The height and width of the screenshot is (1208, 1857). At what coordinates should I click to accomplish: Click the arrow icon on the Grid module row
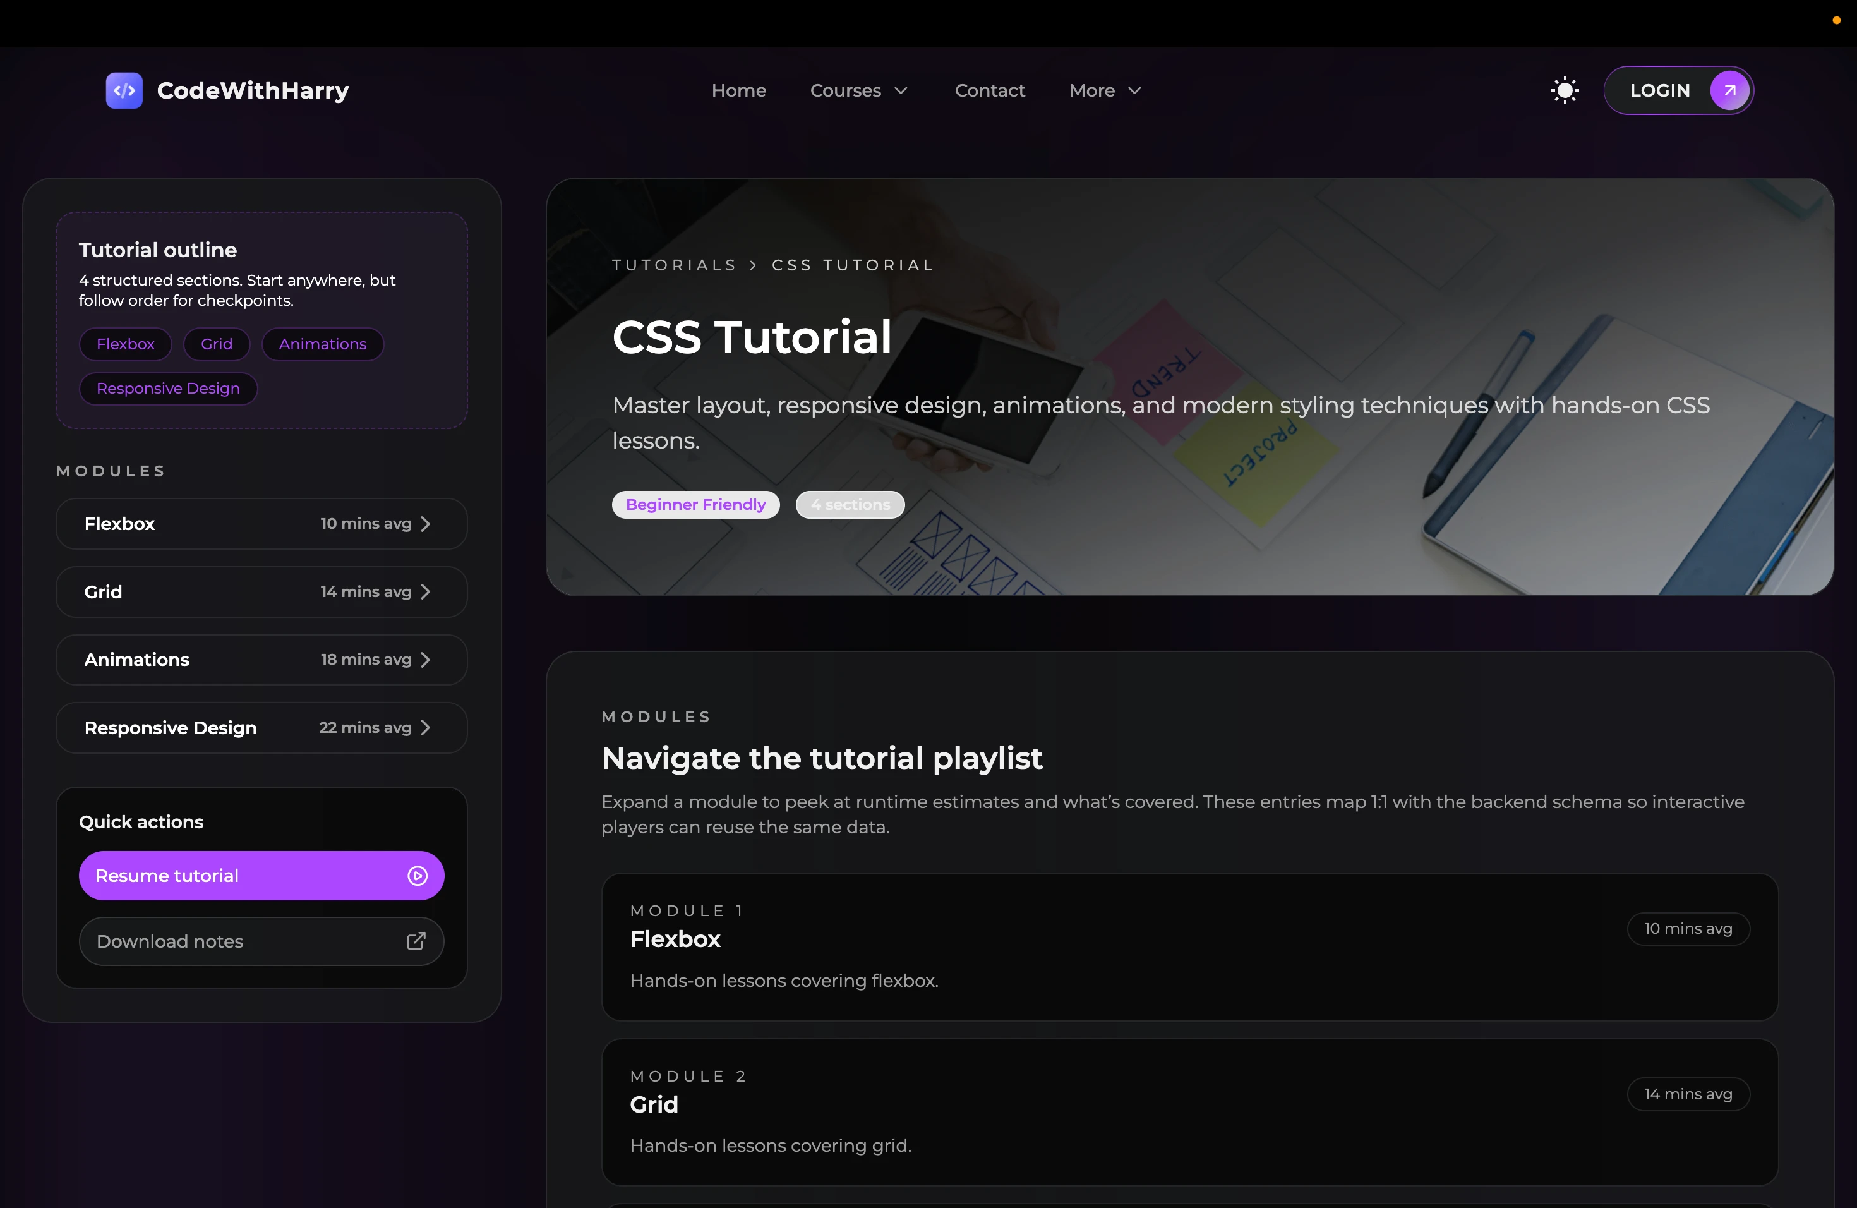(x=426, y=591)
